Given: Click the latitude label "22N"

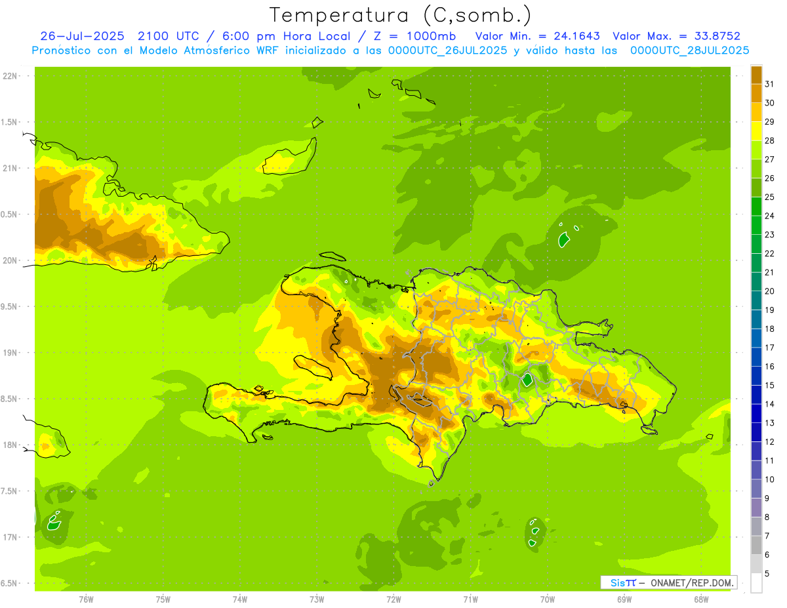Looking at the screenshot, I should point(10,76).
